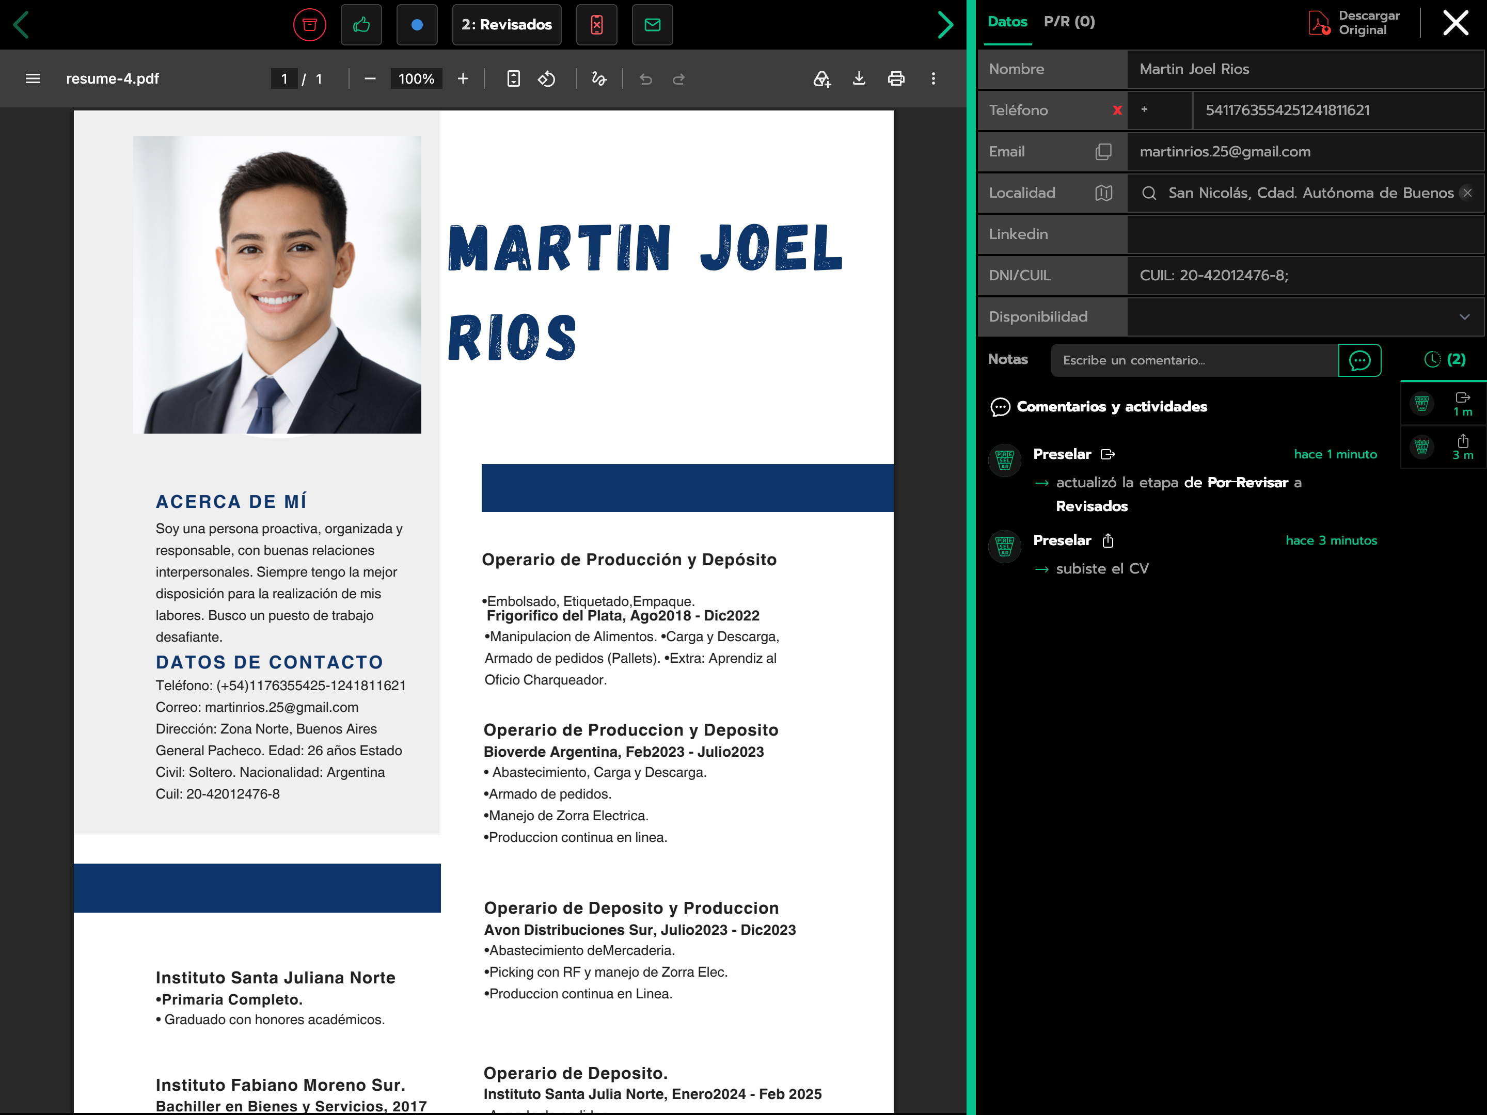Click the red phone-rejected icon
The width and height of the screenshot is (1487, 1115).
tap(596, 25)
